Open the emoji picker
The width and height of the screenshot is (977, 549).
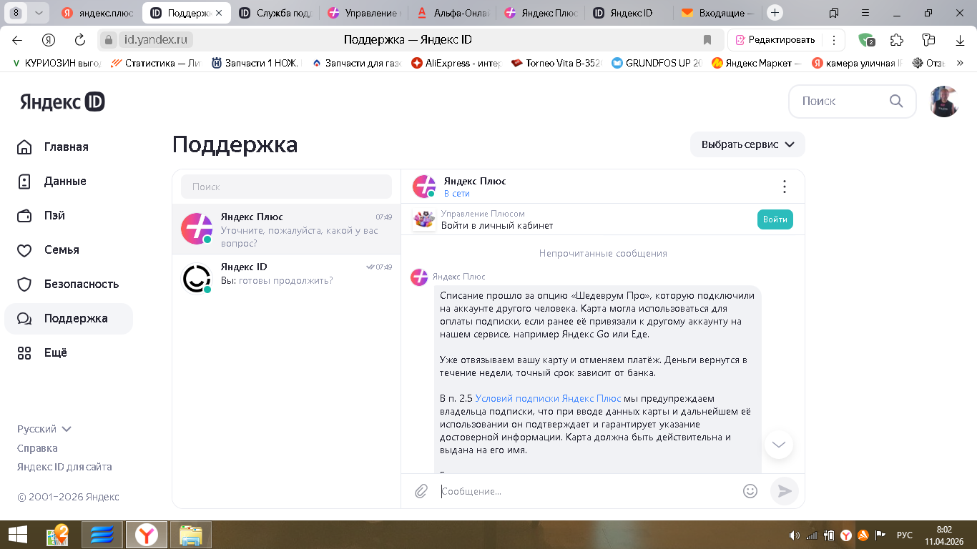coord(750,491)
